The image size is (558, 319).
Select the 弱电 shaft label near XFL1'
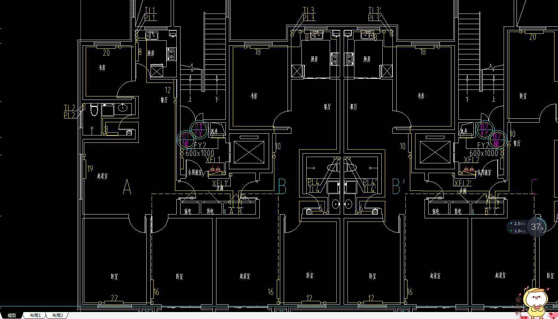click(x=210, y=211)
